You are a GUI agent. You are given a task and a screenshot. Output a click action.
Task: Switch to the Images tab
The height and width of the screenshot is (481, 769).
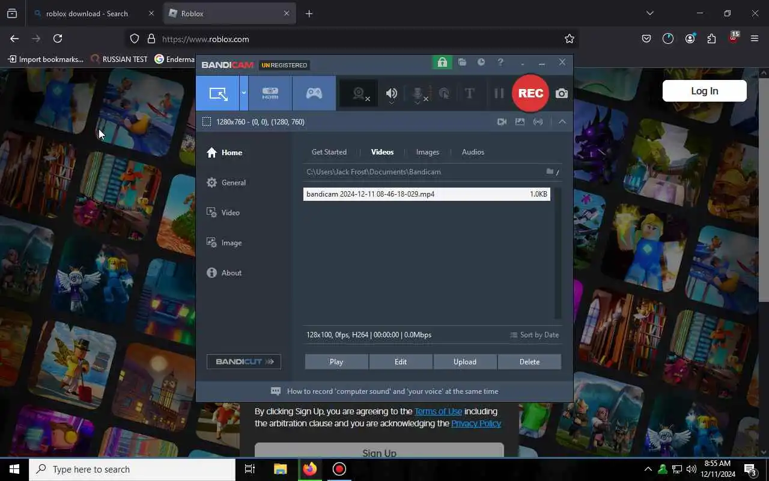pyautogui.click(x=428, y=152)
